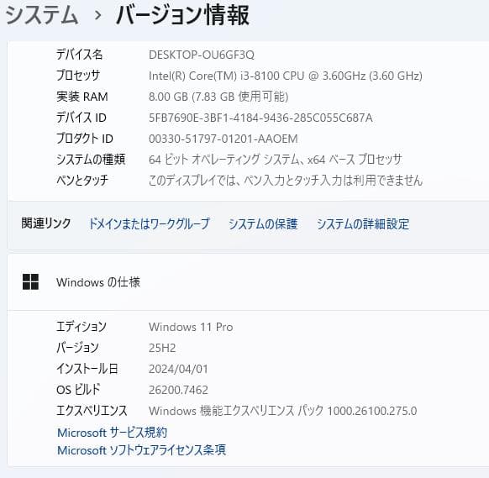The height and width of the screenshot is (478, 489).
Task: Open ドメインまたはワークグループ link
Action: click(149, 223)
